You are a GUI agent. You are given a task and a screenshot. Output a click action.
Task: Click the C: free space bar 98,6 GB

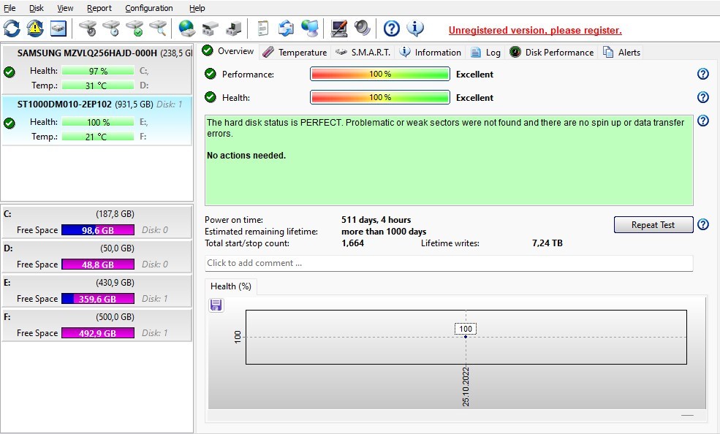(x=98, y=230)
